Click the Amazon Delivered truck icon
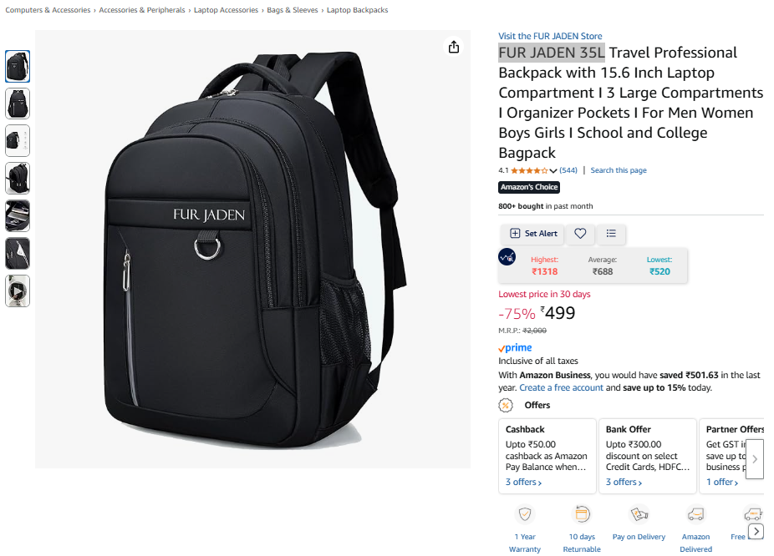Image resolution: width=774 pixels, height=556 pixels. (x=695, y=514)
